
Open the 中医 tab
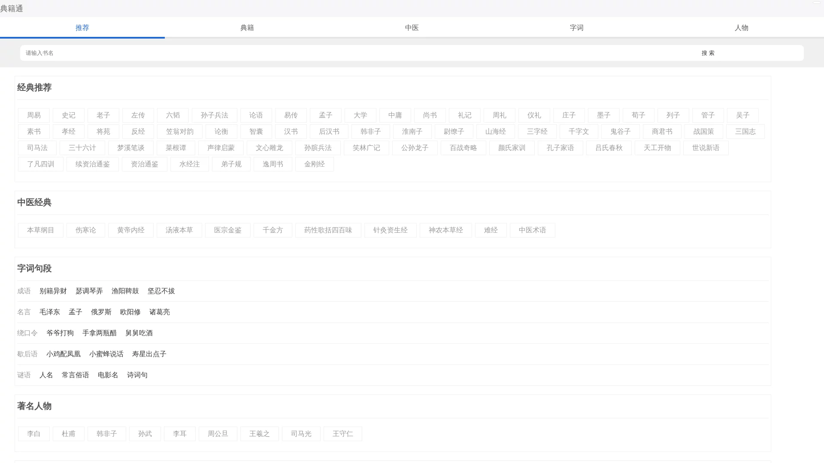click(412, 28)
